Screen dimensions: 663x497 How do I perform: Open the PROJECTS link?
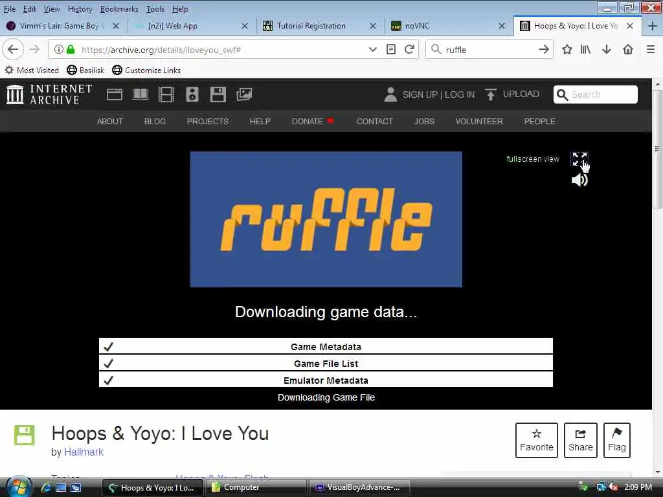point(208,121)
